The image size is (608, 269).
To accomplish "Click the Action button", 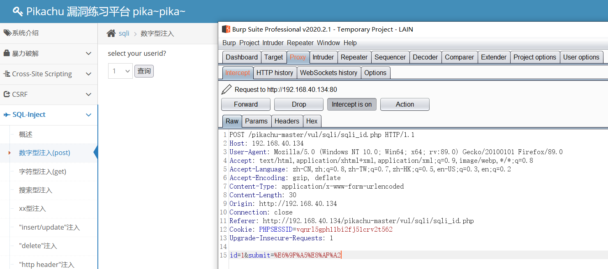I will (x=405, y=104).
